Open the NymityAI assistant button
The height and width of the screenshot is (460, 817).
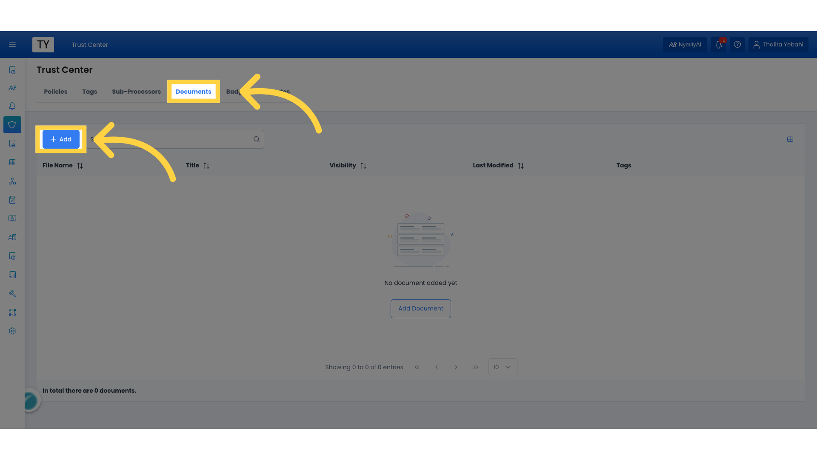(x=685, y=44)
